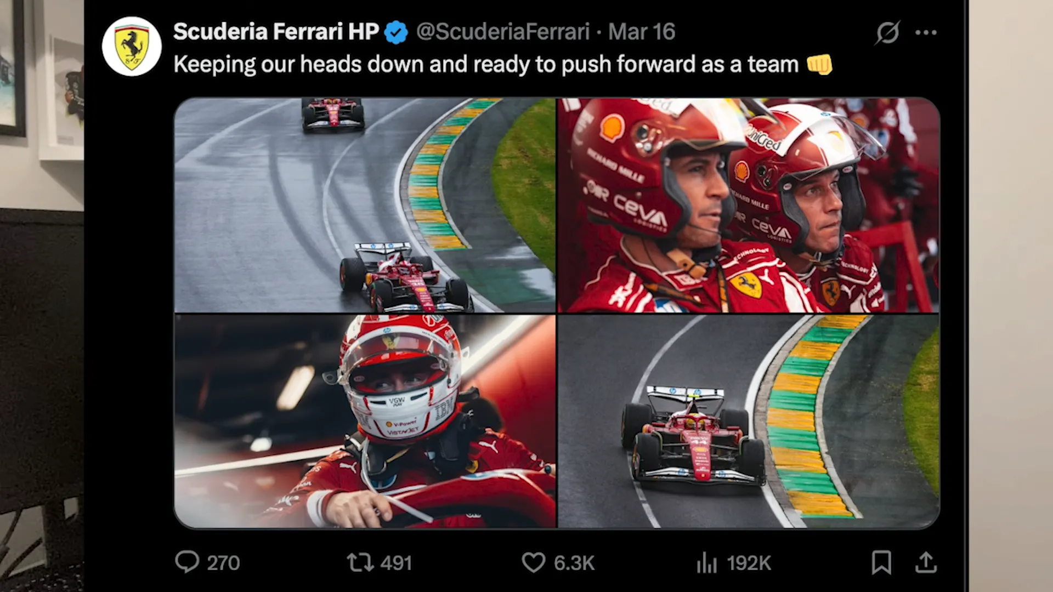Open photo of pit crew in helmets

(749, 205)
